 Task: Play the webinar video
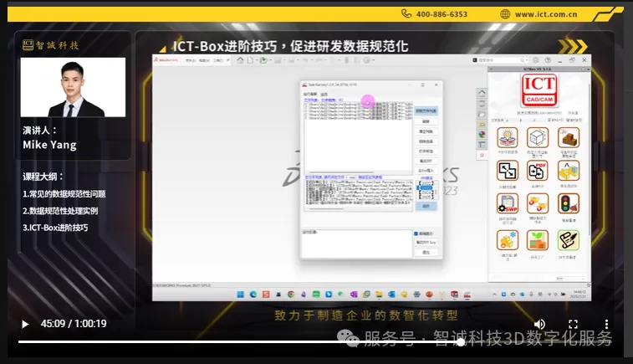coord(25,324)
